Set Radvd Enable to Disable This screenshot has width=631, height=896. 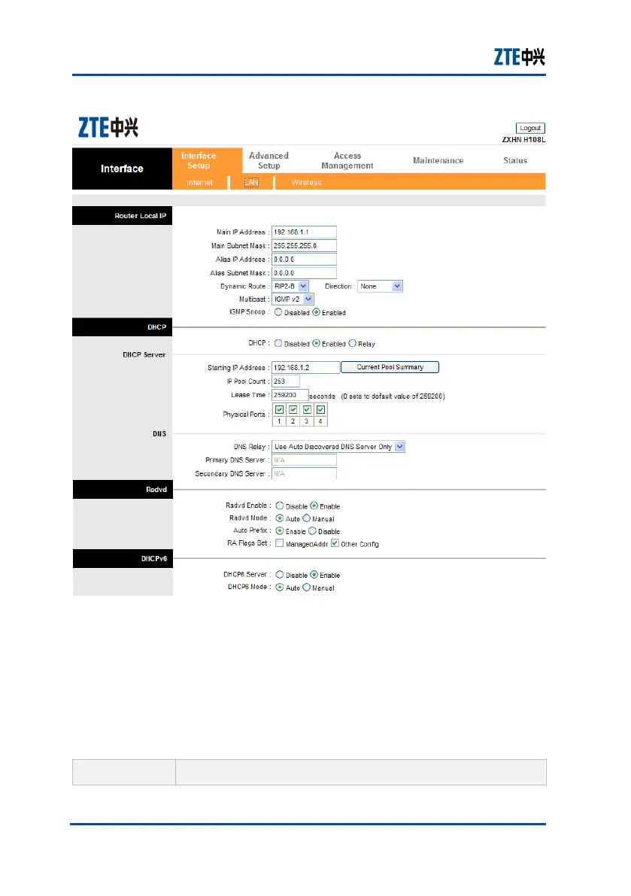pos(279,506)
